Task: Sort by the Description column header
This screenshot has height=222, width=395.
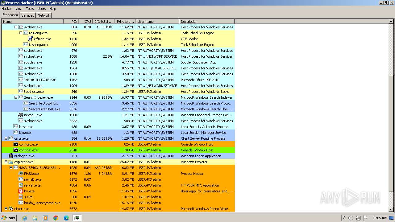Action: [207, 22]
